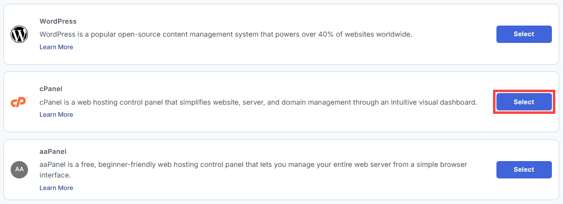
Task: Click the WordPress card title
Action: pos(58,21)
